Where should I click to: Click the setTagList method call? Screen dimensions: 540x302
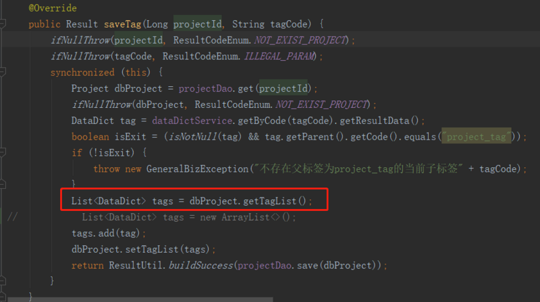click(x=152, y=249)
